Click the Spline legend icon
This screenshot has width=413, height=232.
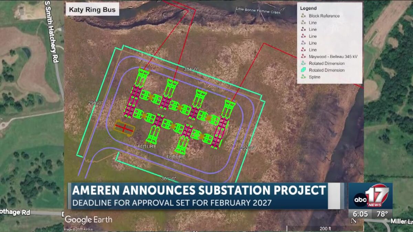pyautogui.click(x=303, y=77)
